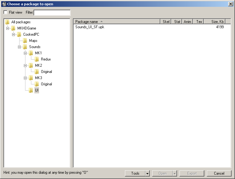Select Sounds_UI_SF.upk package row
This screenshot has height=179, width=235.
click(152, 27)
